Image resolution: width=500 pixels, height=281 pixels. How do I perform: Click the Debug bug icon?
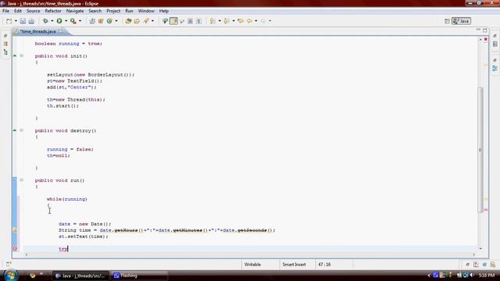pos(45,21)
